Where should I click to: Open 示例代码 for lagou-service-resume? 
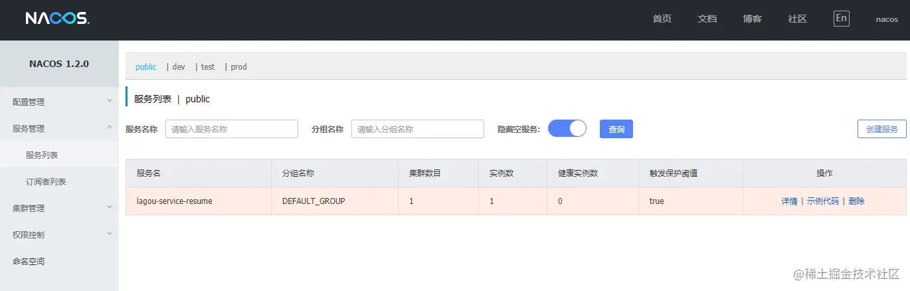tap(822, 201)
